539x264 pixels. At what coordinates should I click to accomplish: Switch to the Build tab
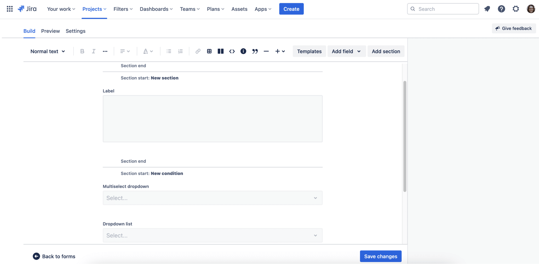click(29, 31)
